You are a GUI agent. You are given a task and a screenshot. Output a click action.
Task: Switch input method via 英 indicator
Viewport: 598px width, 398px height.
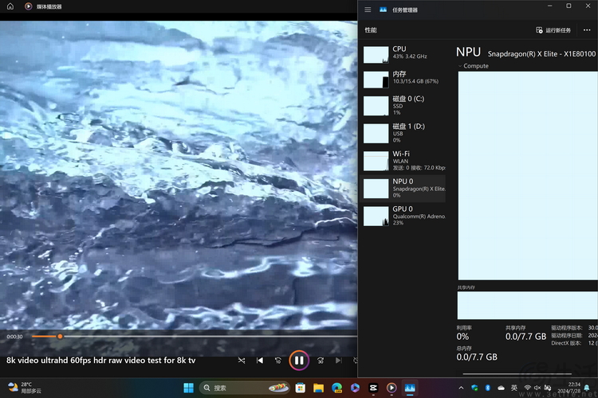pos(514,388)
